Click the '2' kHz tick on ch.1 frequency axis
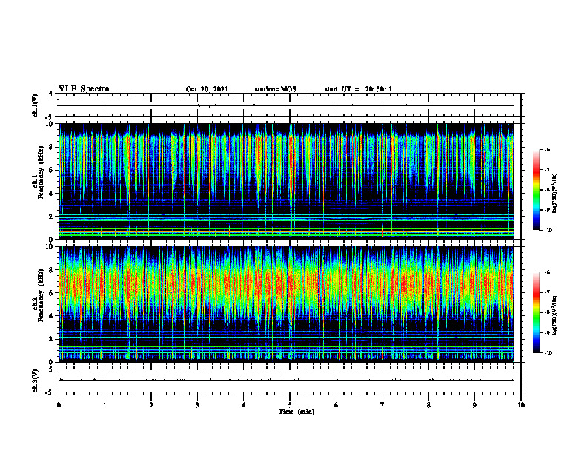 pyautogui.click(x=51, y=217)
